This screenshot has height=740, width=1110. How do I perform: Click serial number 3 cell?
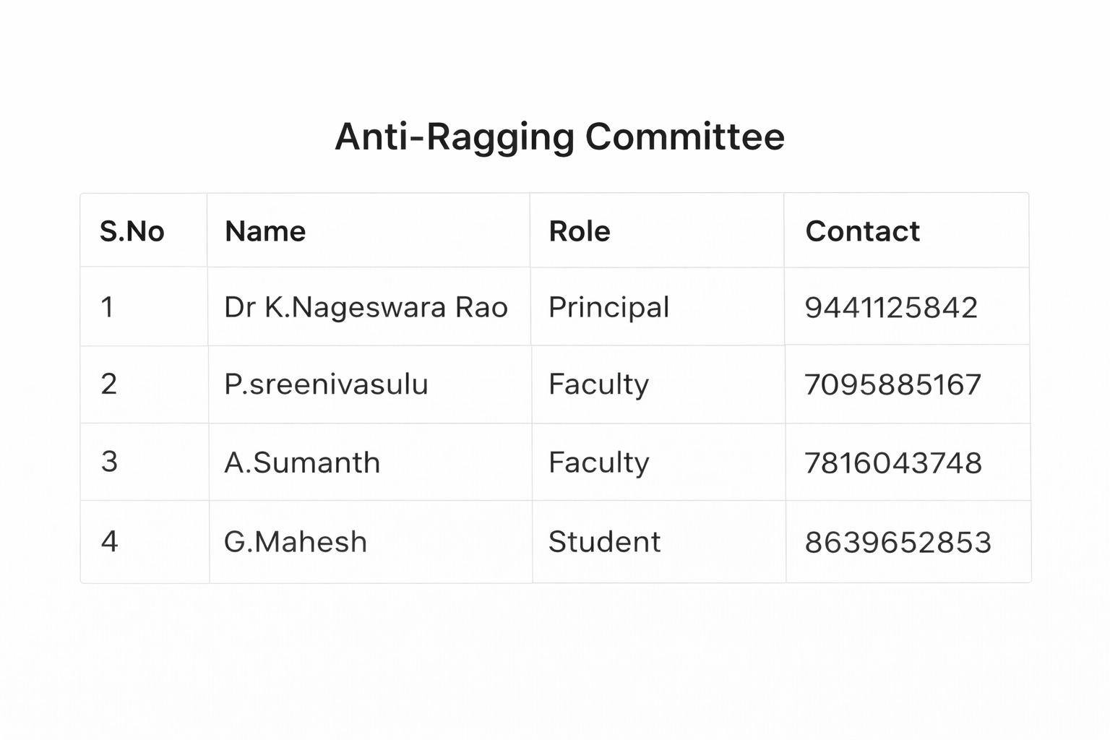(x=109, y=462)
